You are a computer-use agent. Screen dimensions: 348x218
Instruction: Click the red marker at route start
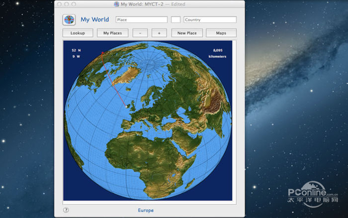coord(102,53)
